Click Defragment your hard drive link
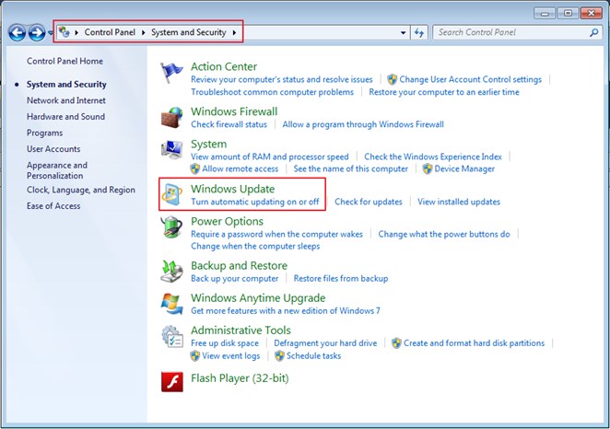The height and width of the screenshot is (429, 610). click(325, 343)
